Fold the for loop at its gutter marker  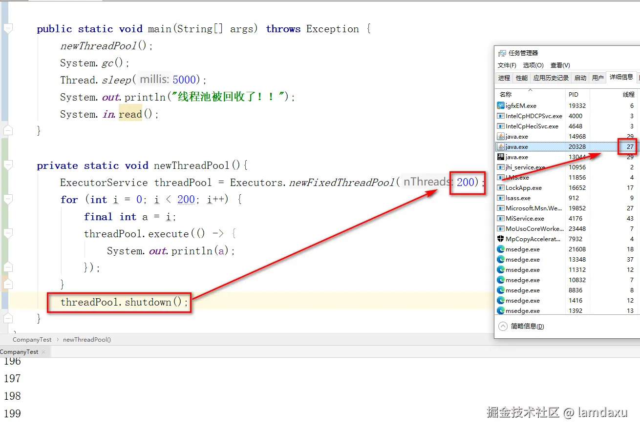8,200
